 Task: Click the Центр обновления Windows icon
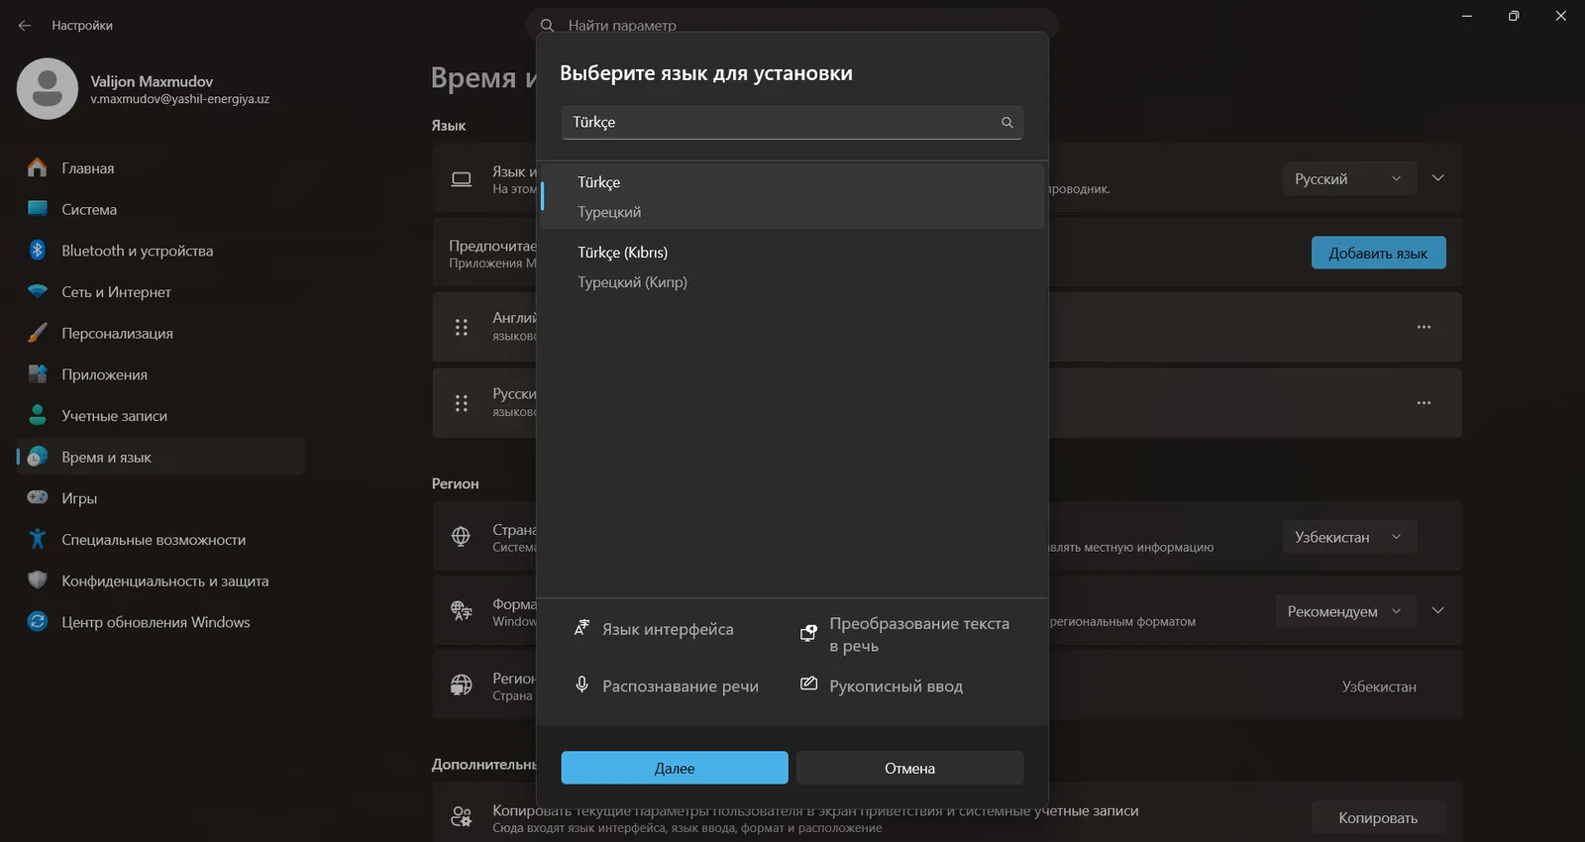(38, 622)
